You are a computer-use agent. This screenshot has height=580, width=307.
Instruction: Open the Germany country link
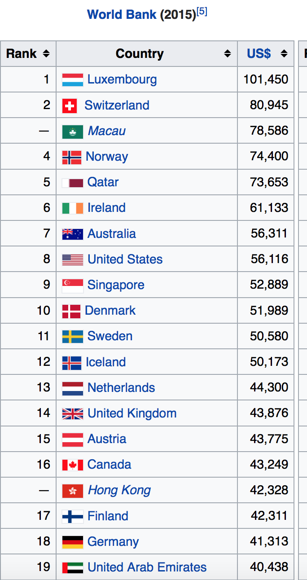pyautogui.click(x=113, y=542)
